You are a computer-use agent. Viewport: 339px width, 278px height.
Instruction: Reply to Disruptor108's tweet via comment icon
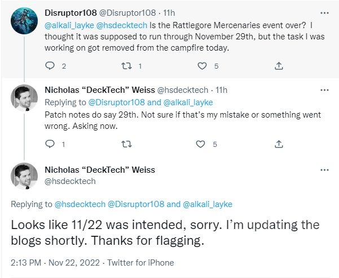[x=50, y=66]
